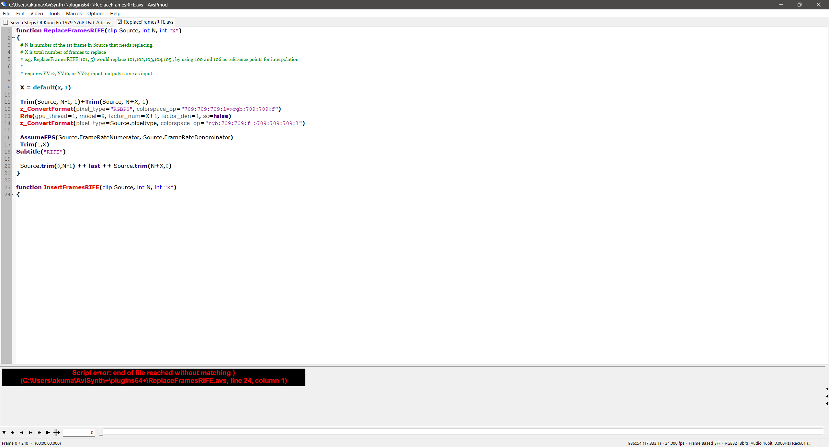Viewport: 829px width, 447px height.
Task: Click the frame number input field
Action: [79, 432]
